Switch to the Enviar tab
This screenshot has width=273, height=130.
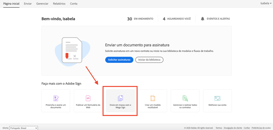[x=28, y=4]
